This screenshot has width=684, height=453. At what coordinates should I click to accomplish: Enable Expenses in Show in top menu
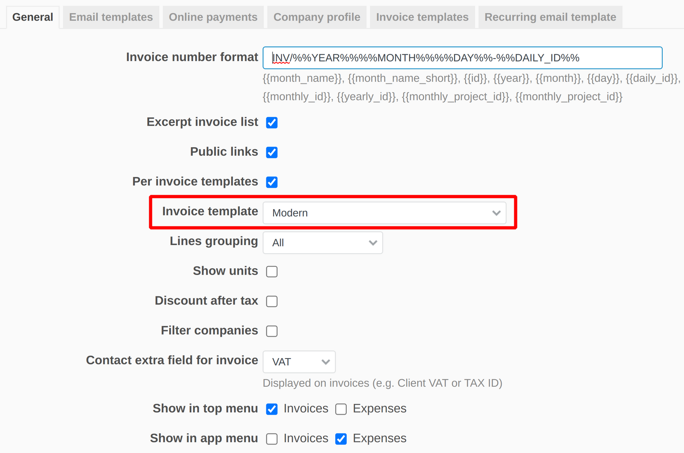coord(341,409)
